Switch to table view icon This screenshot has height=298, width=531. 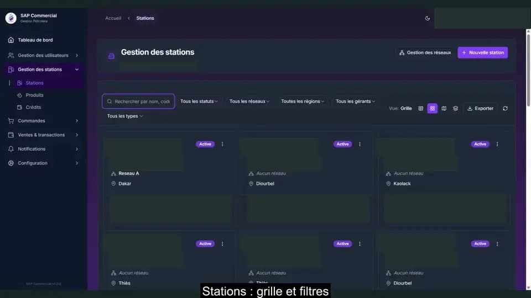coord(420,109)
